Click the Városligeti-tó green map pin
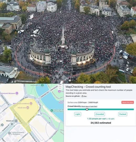 point(42,85)
